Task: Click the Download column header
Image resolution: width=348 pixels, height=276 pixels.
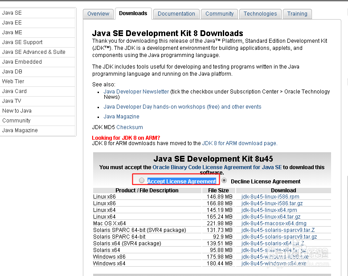Action: click(283, 191)
